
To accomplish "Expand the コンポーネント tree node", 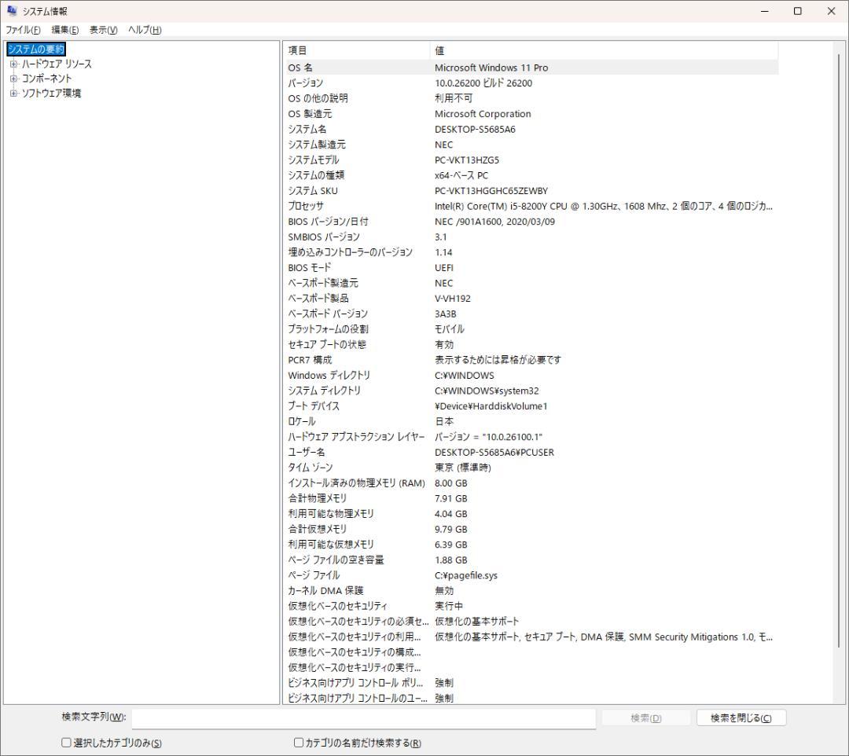I will pos(13,78).
